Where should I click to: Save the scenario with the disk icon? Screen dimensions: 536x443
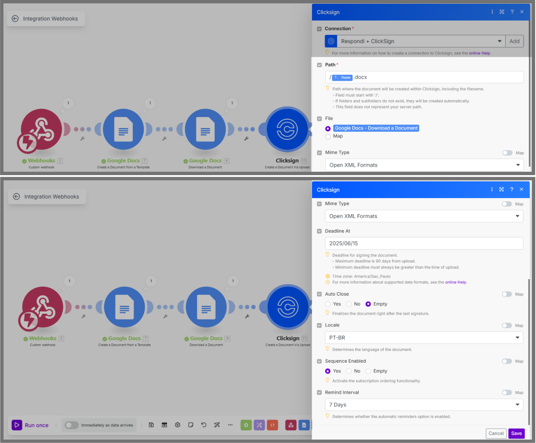point(151,425)
